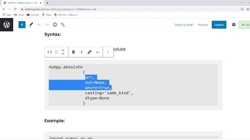This screenshot has width=250, height=140.
Task: Click the blue add block button
Action: pyautogui.click(x=22, y=25)
